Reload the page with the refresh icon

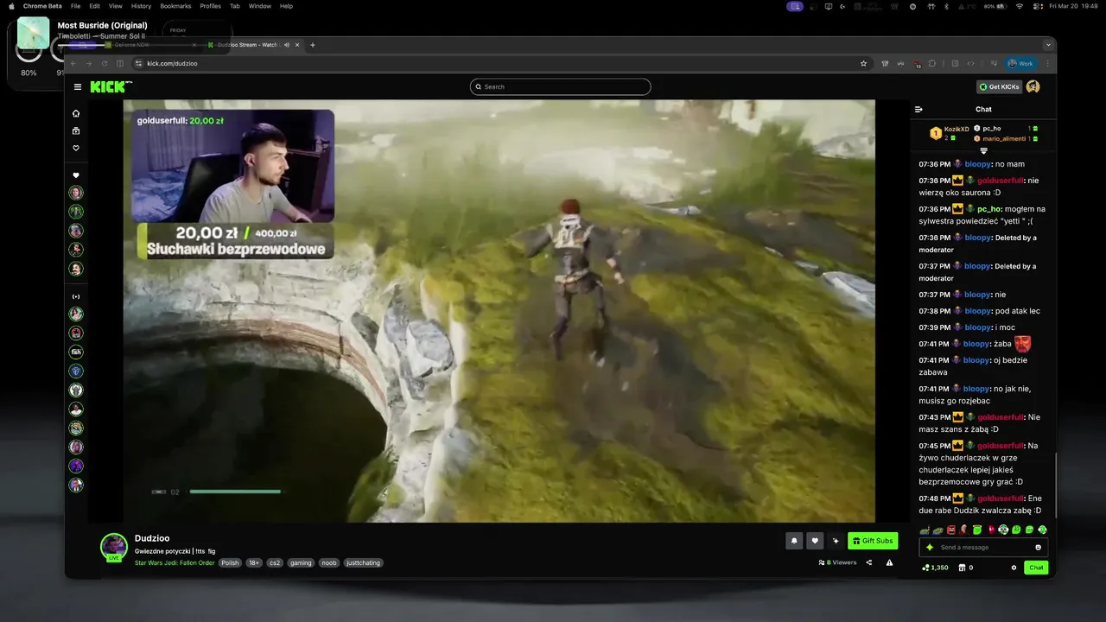click(104, 63)
